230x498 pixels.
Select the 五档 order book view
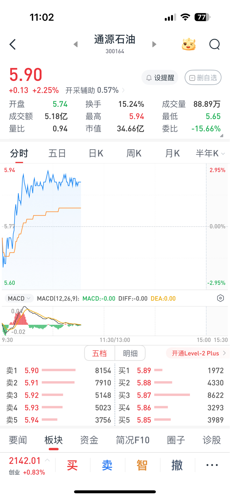[x=100, y=353]
